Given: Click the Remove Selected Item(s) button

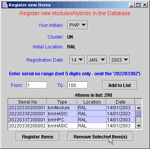Looking at the screenshot, I should [x=100, y=137].
